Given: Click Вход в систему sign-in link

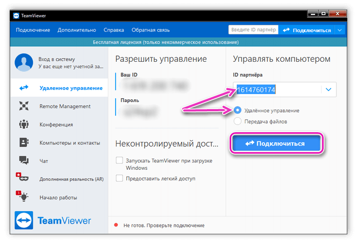Looking at the screenshot, I should (x=56, y=59).
